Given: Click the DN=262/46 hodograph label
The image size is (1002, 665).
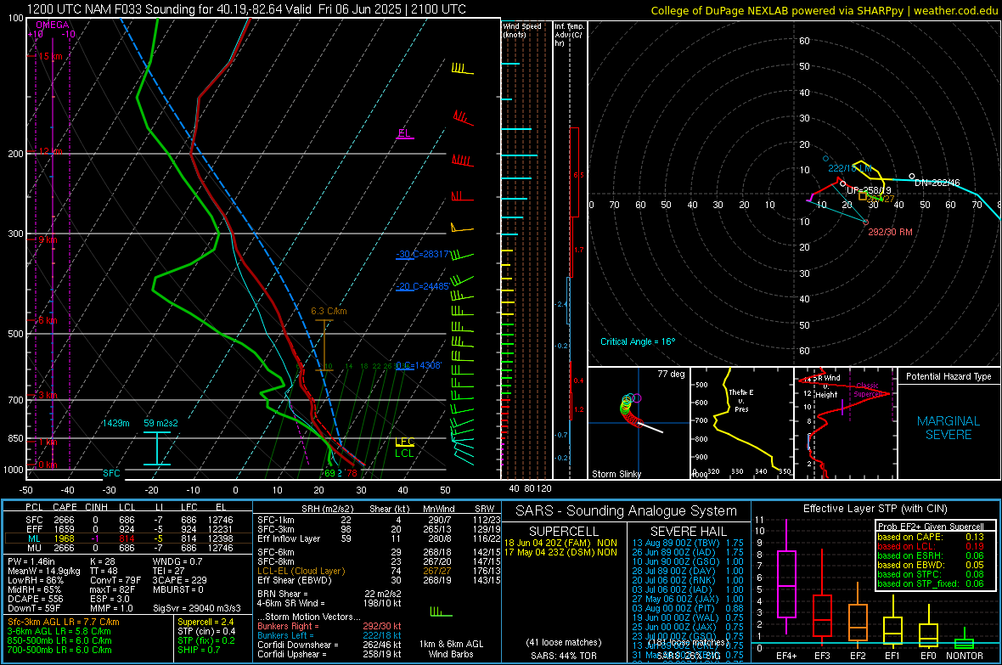Looking at the screenshot, I should click(x=937, y=183).
